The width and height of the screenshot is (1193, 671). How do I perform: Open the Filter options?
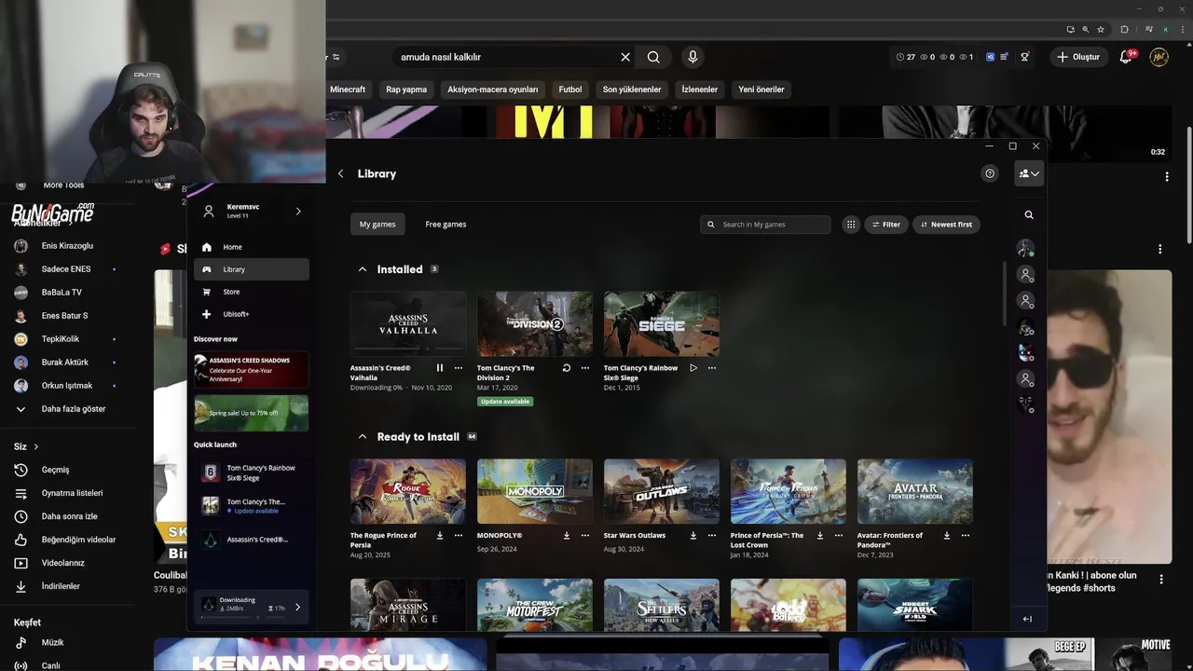pyautogui.click(x=886, y=225)
